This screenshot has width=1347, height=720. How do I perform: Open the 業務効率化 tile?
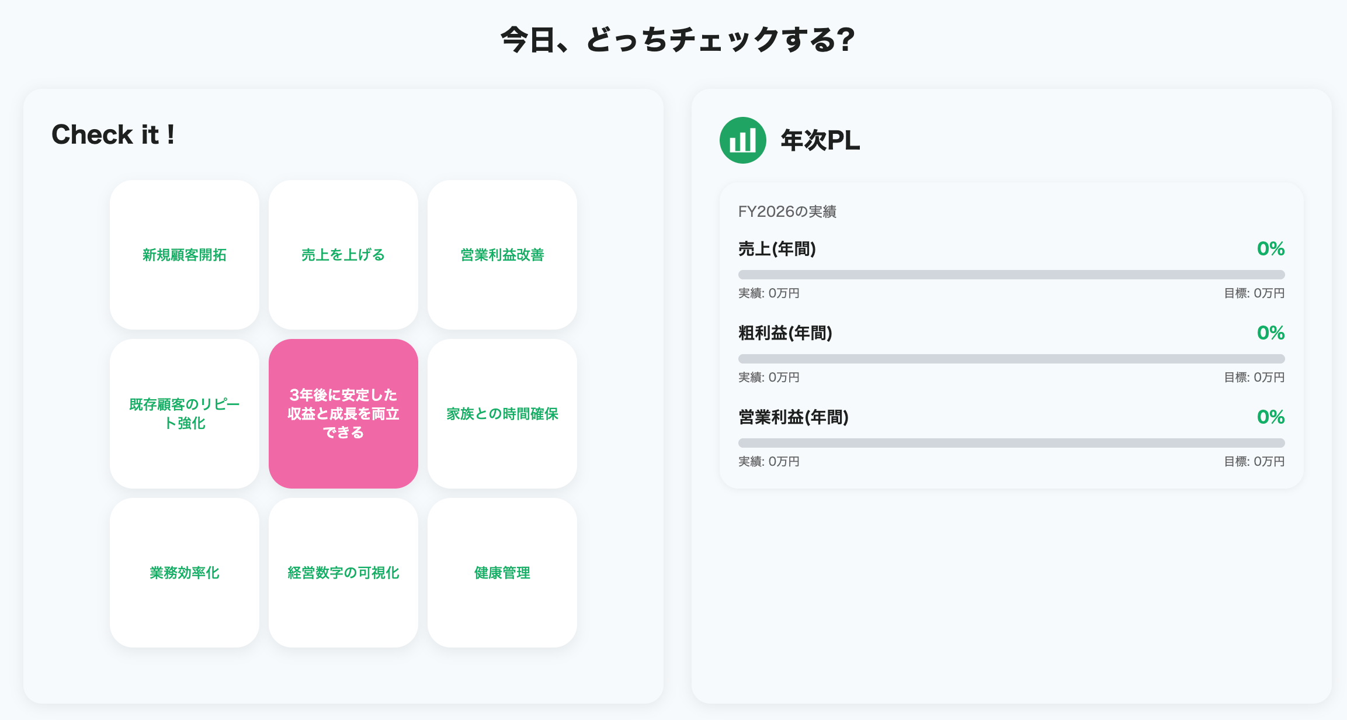click(185, 573)
